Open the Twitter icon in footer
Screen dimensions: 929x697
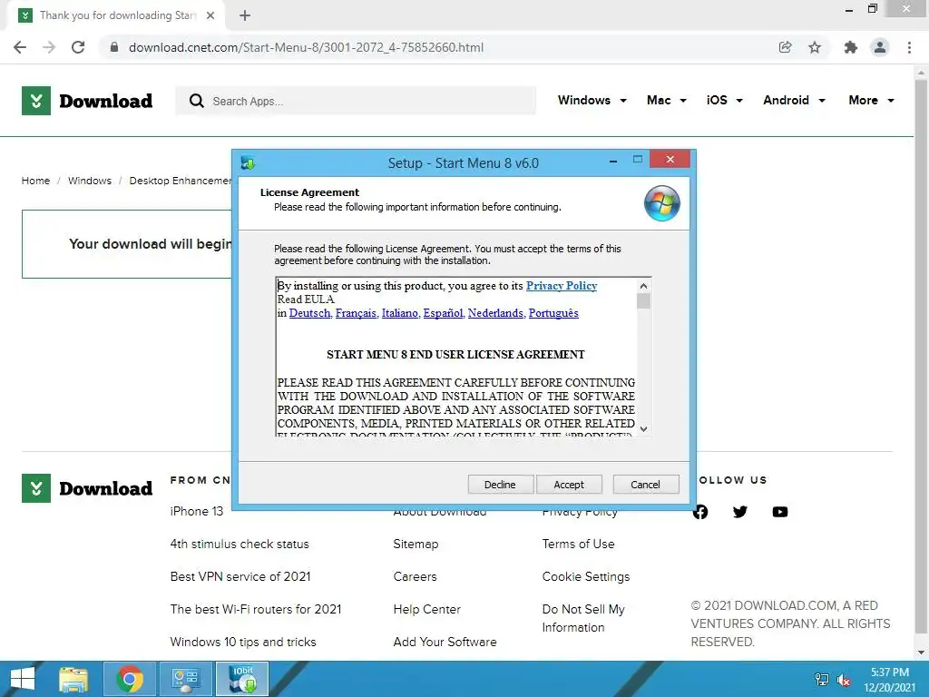click(740, 512)
